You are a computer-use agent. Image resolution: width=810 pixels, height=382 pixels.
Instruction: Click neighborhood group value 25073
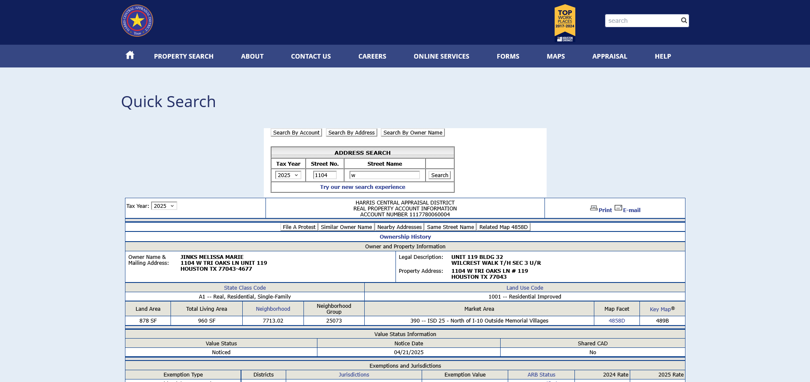coord(334,320)
